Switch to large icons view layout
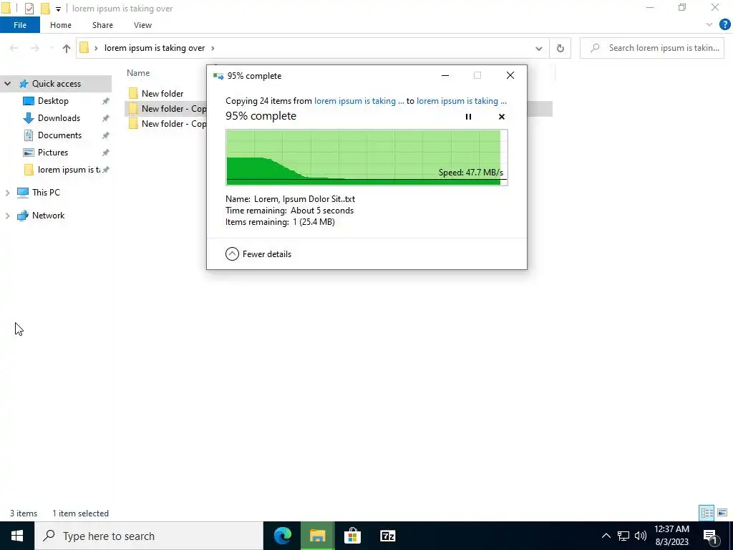733x550 pixels. [722, 513]
